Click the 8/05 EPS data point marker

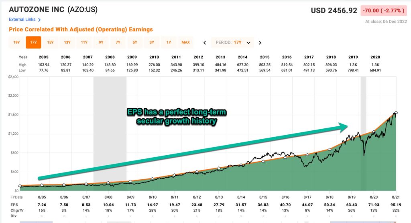pyautogui.click(x=42, y=185)
